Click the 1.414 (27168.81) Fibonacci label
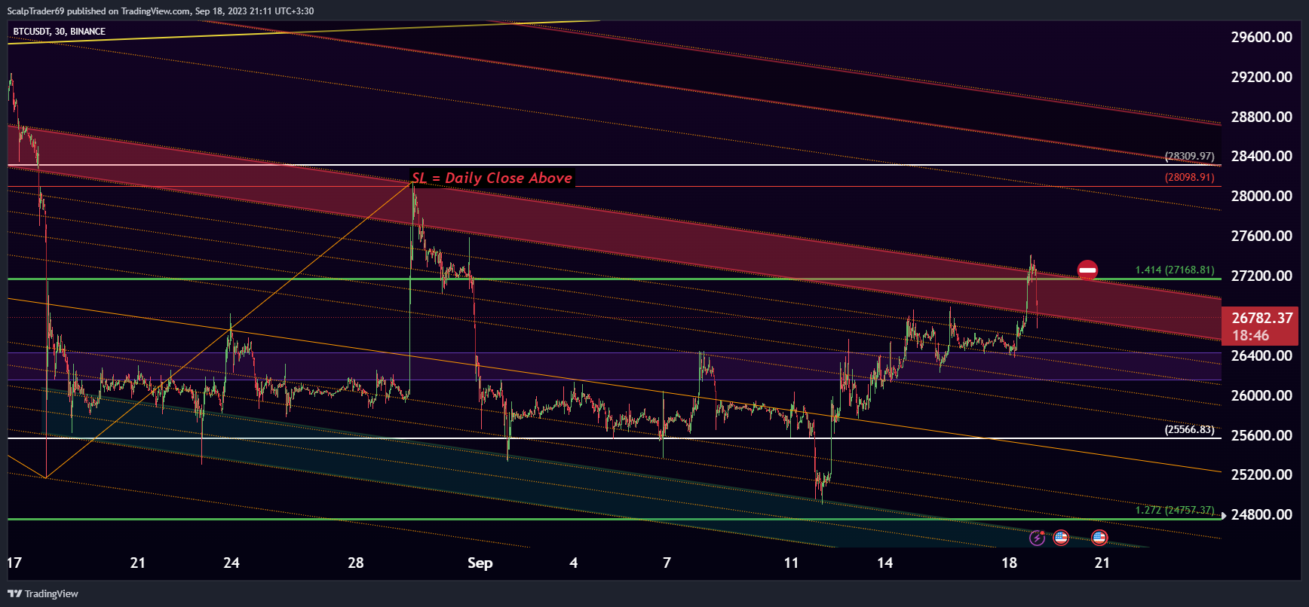Image resolution: width=1309 pixels, height=607 pixels. pyautogui.click(x=1175, y=270)
